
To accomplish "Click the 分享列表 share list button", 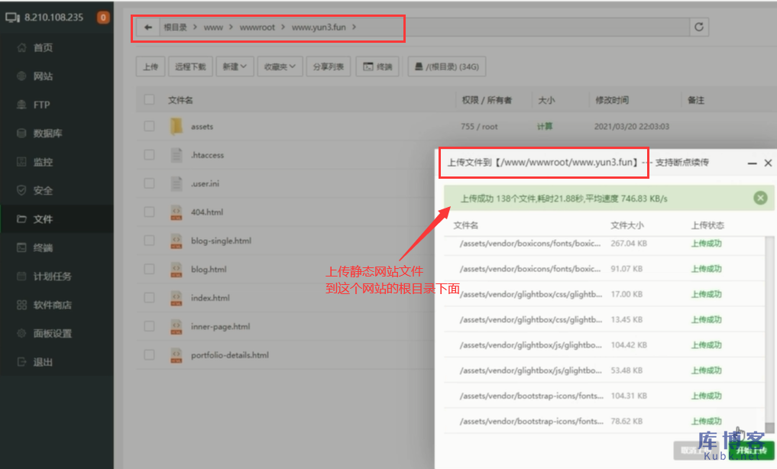I will (330, 66).
